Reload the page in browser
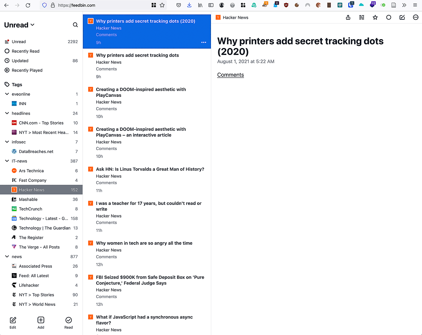The image size is (422, 335). coord(28,5)
